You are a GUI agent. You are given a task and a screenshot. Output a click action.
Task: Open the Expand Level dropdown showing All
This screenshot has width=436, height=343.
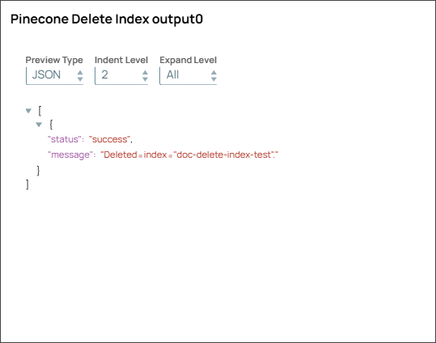coord(188,75)
